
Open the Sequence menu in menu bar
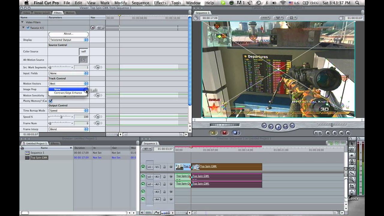(140, 3)
